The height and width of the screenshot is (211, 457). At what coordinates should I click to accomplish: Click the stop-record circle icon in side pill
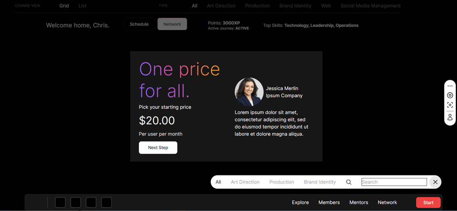pos(450,95)
